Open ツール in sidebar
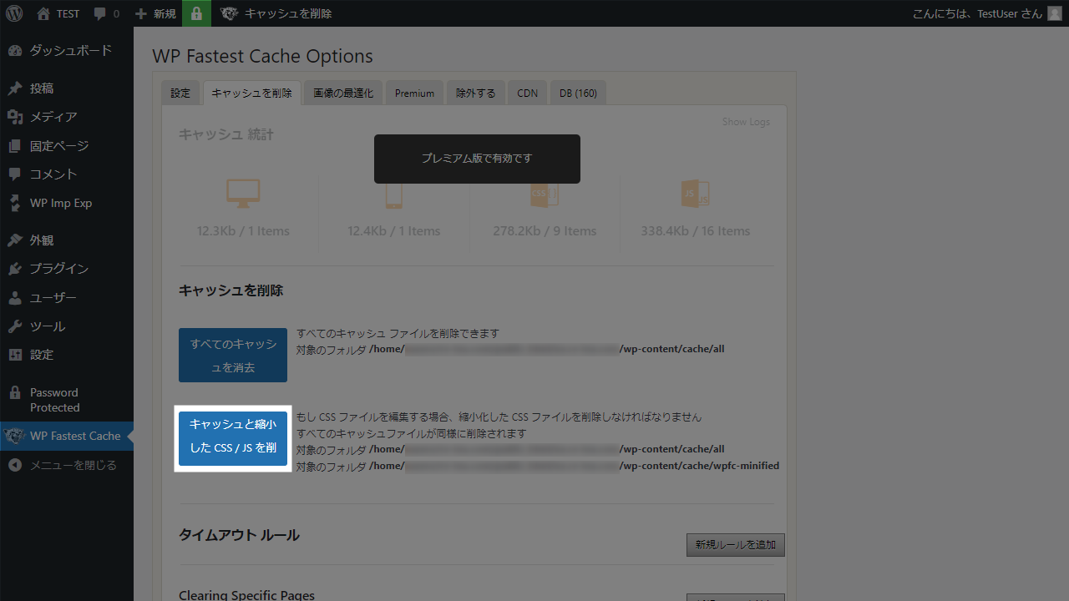 tap(67, 326)
